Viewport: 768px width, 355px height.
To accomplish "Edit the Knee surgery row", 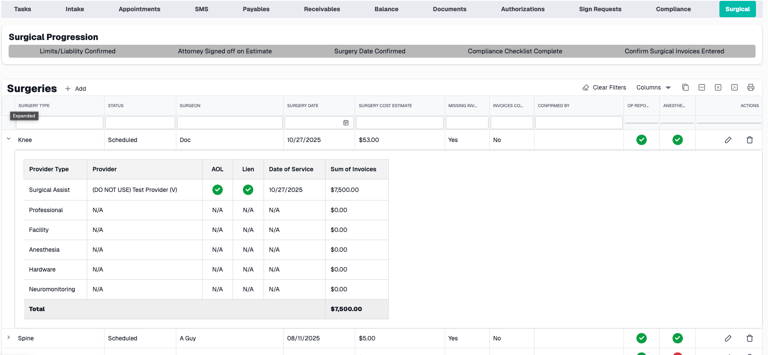I will (x=728, y=140).
